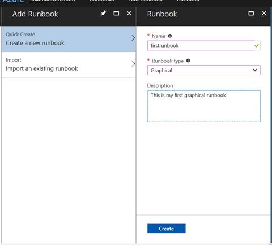Pin the Add Runbook blade
Image resolution: width=272 pixels, height=245 pixels.
tap(103, 14)
